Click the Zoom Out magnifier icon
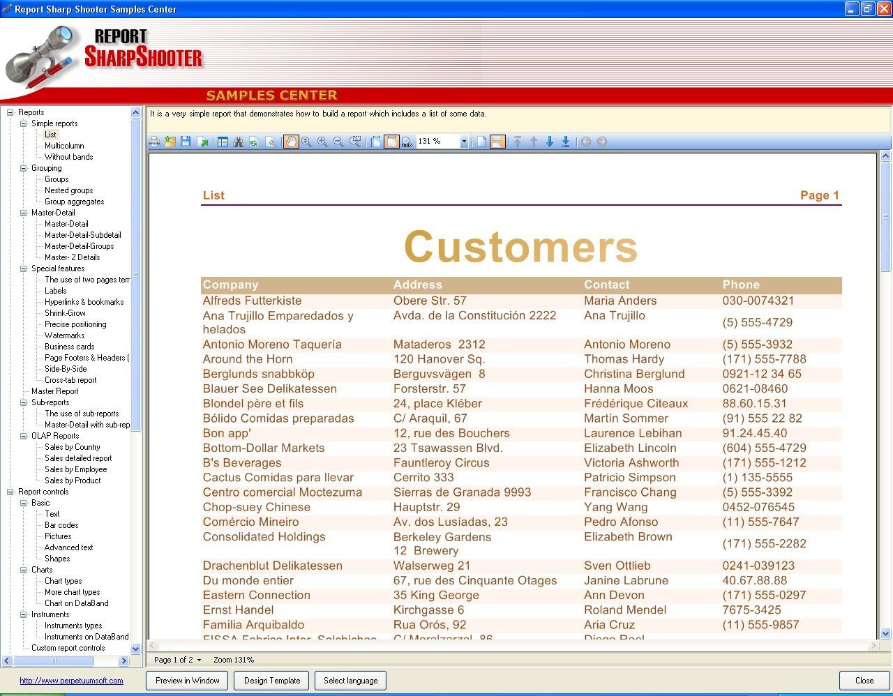The height and width of the screenshot is (696, 893). click(x=338, y=142)
